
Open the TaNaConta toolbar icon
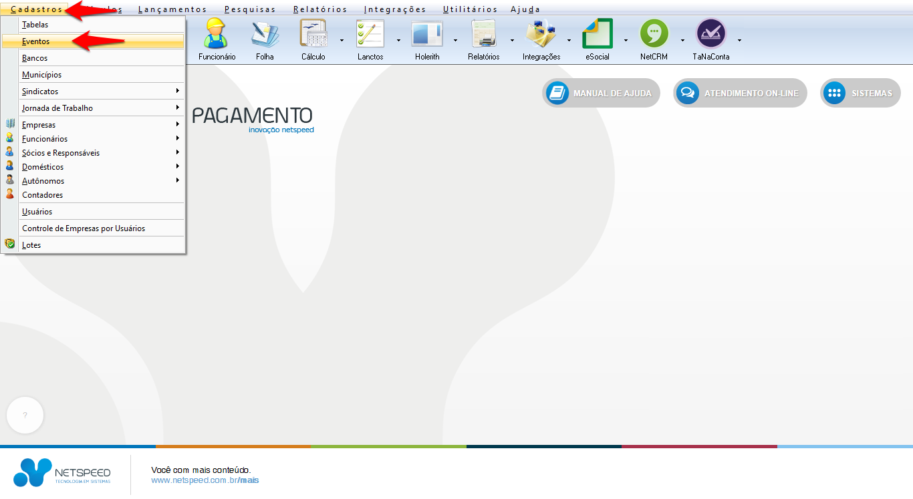[710, 35]
